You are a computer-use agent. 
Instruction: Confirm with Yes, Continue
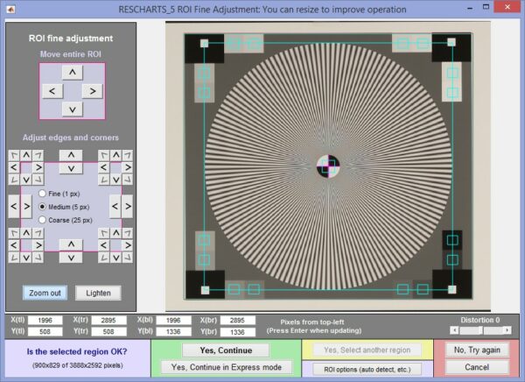226,350
